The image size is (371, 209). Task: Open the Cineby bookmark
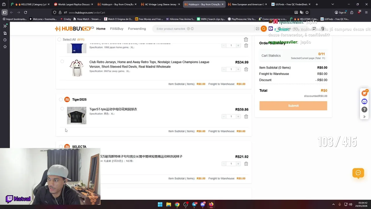coord(66,19)
